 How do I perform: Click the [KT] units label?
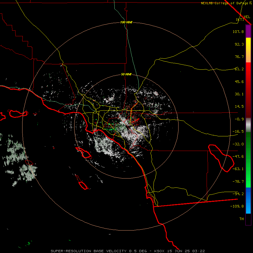[240, 19]
